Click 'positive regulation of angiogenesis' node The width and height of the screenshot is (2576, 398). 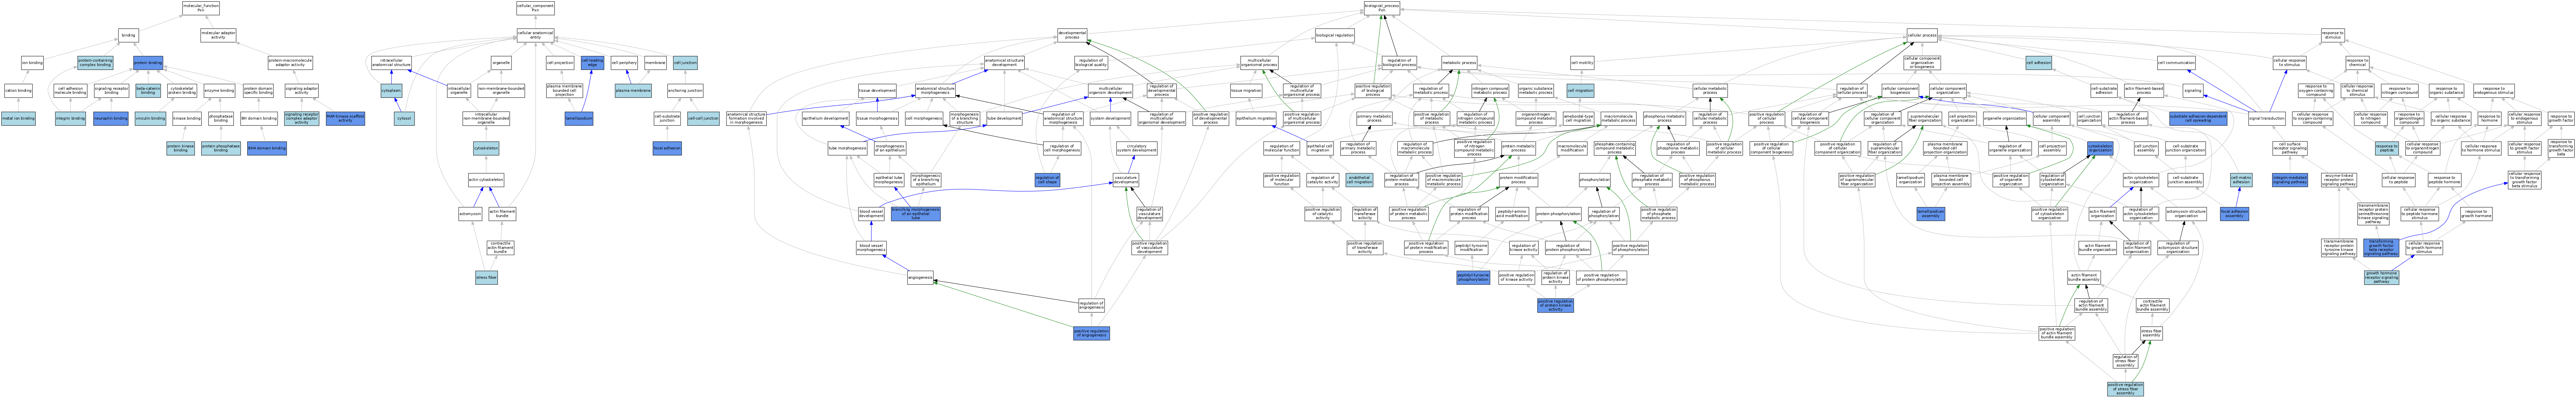coord(1091,333)
